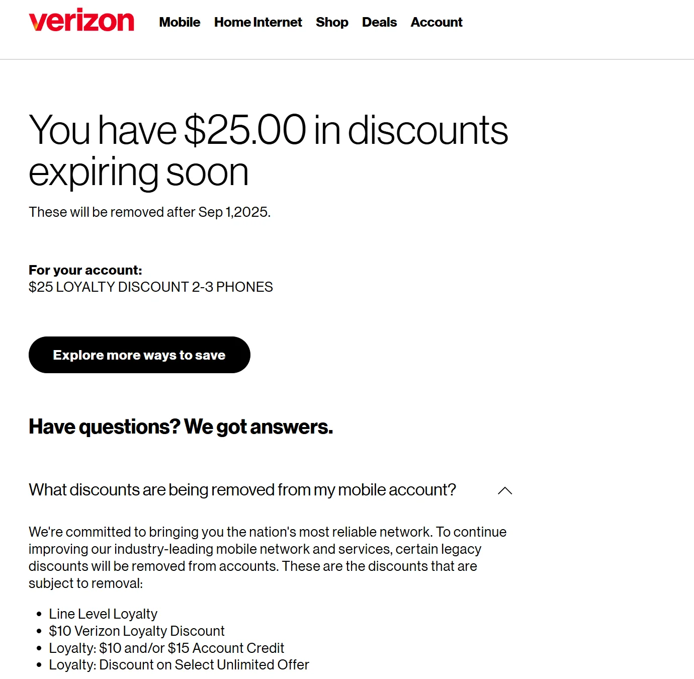Viewport: 694px width, 679px height.
Task: Click the $25.00 discounts expiring headline
Action: (269, 149)
